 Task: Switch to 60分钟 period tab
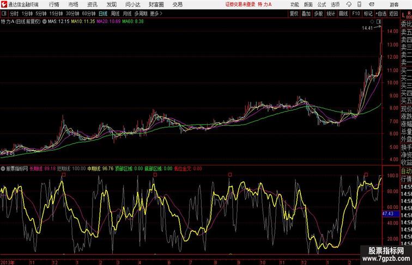coord(89,14)
